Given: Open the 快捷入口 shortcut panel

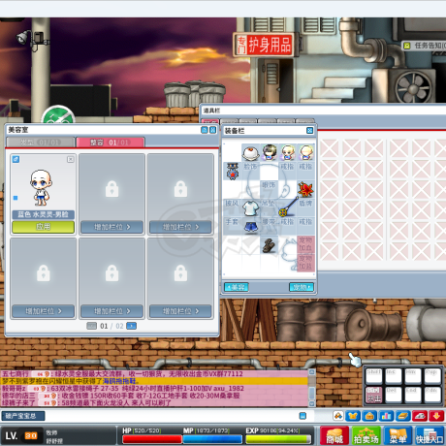Looking at the screenshot, I should 430,435.
